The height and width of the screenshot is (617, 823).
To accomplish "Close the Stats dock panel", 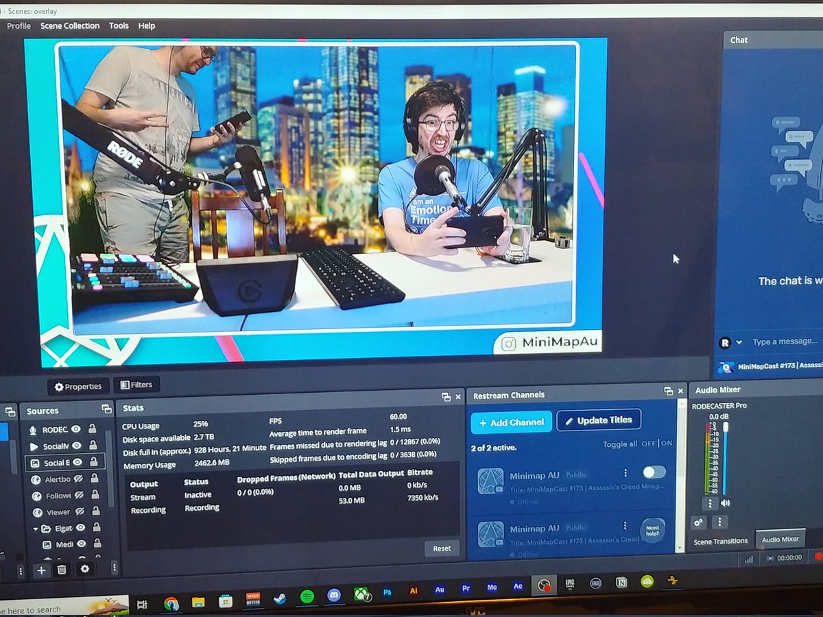I will (458, 396).
